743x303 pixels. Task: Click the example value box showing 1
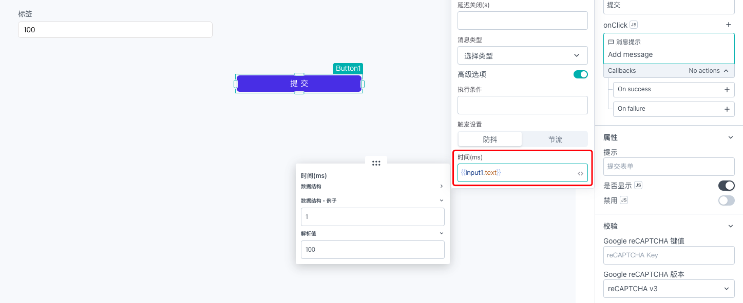coord(372,217)
